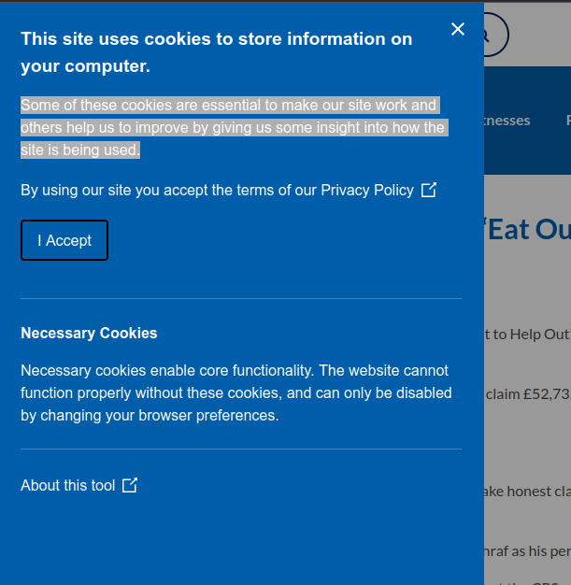This screenshot has height=585, width=571.
Task: Click the 'ake honest cla' text line
Action: coord(528,492)
